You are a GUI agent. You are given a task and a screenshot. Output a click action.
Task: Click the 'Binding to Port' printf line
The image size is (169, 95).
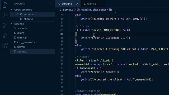pos(114,19)
